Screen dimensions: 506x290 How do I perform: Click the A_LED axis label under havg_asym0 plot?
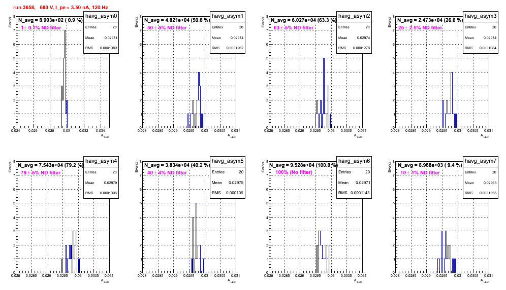point(105,136)
